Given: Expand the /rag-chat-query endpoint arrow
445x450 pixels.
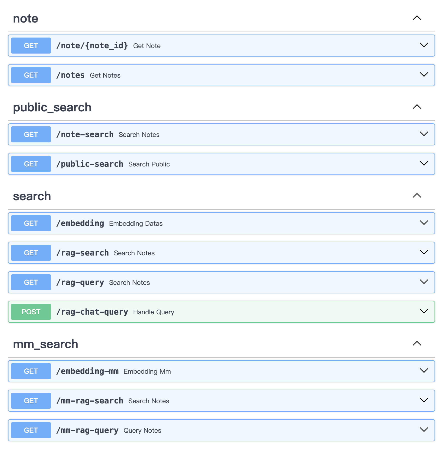Looking at the screenshot, I should (x=424, y=311).
